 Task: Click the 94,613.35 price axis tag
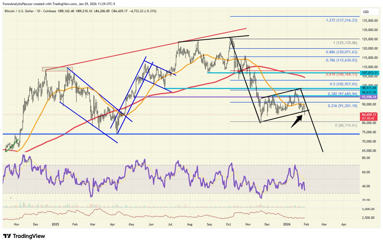[369, 92]
